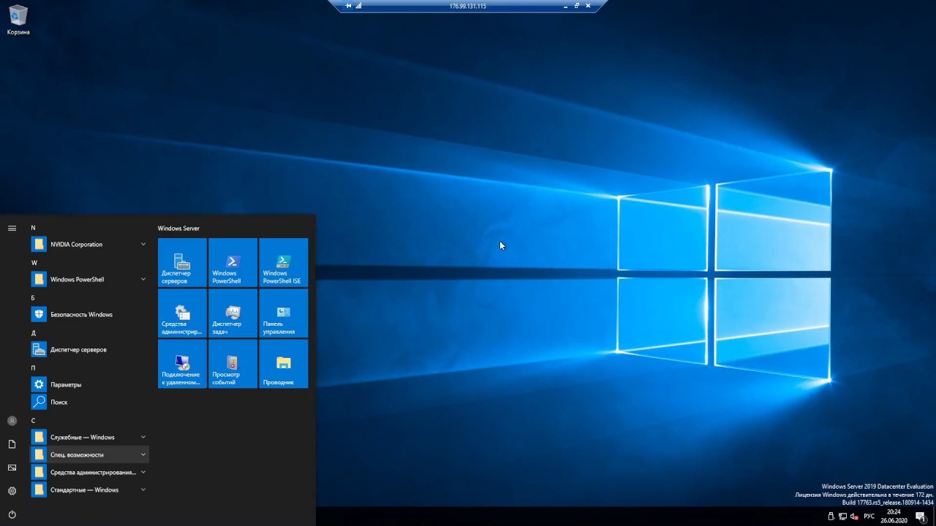Open the Просмотр событий tile
This screenshot has width=936, height=526.
coord(233,364)
